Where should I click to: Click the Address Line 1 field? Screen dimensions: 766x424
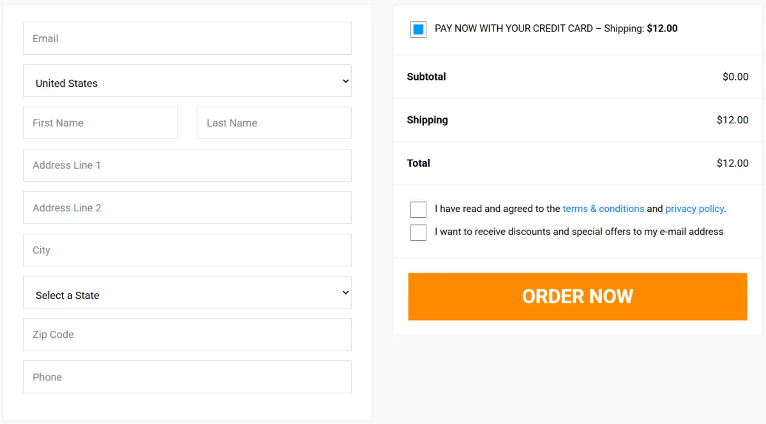coord(187,165)
